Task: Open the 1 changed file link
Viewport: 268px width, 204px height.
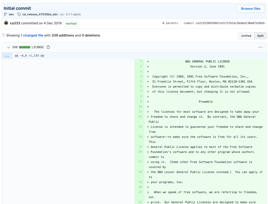Action: [x=32, y=35]
